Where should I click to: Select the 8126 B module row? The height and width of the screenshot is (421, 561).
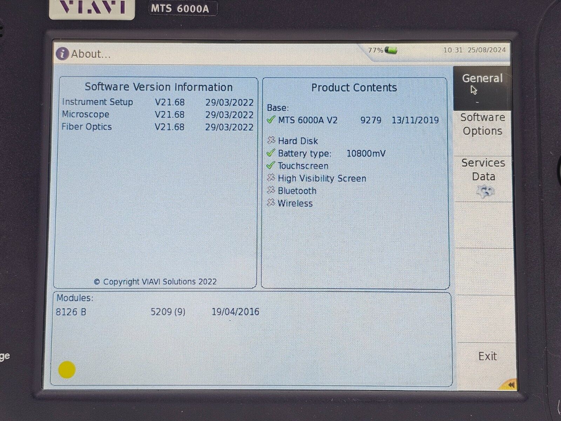[157, 312]
